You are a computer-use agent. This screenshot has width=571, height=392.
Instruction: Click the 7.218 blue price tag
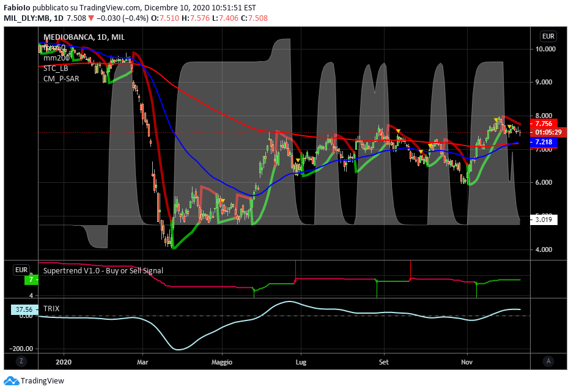coord(543,142)
